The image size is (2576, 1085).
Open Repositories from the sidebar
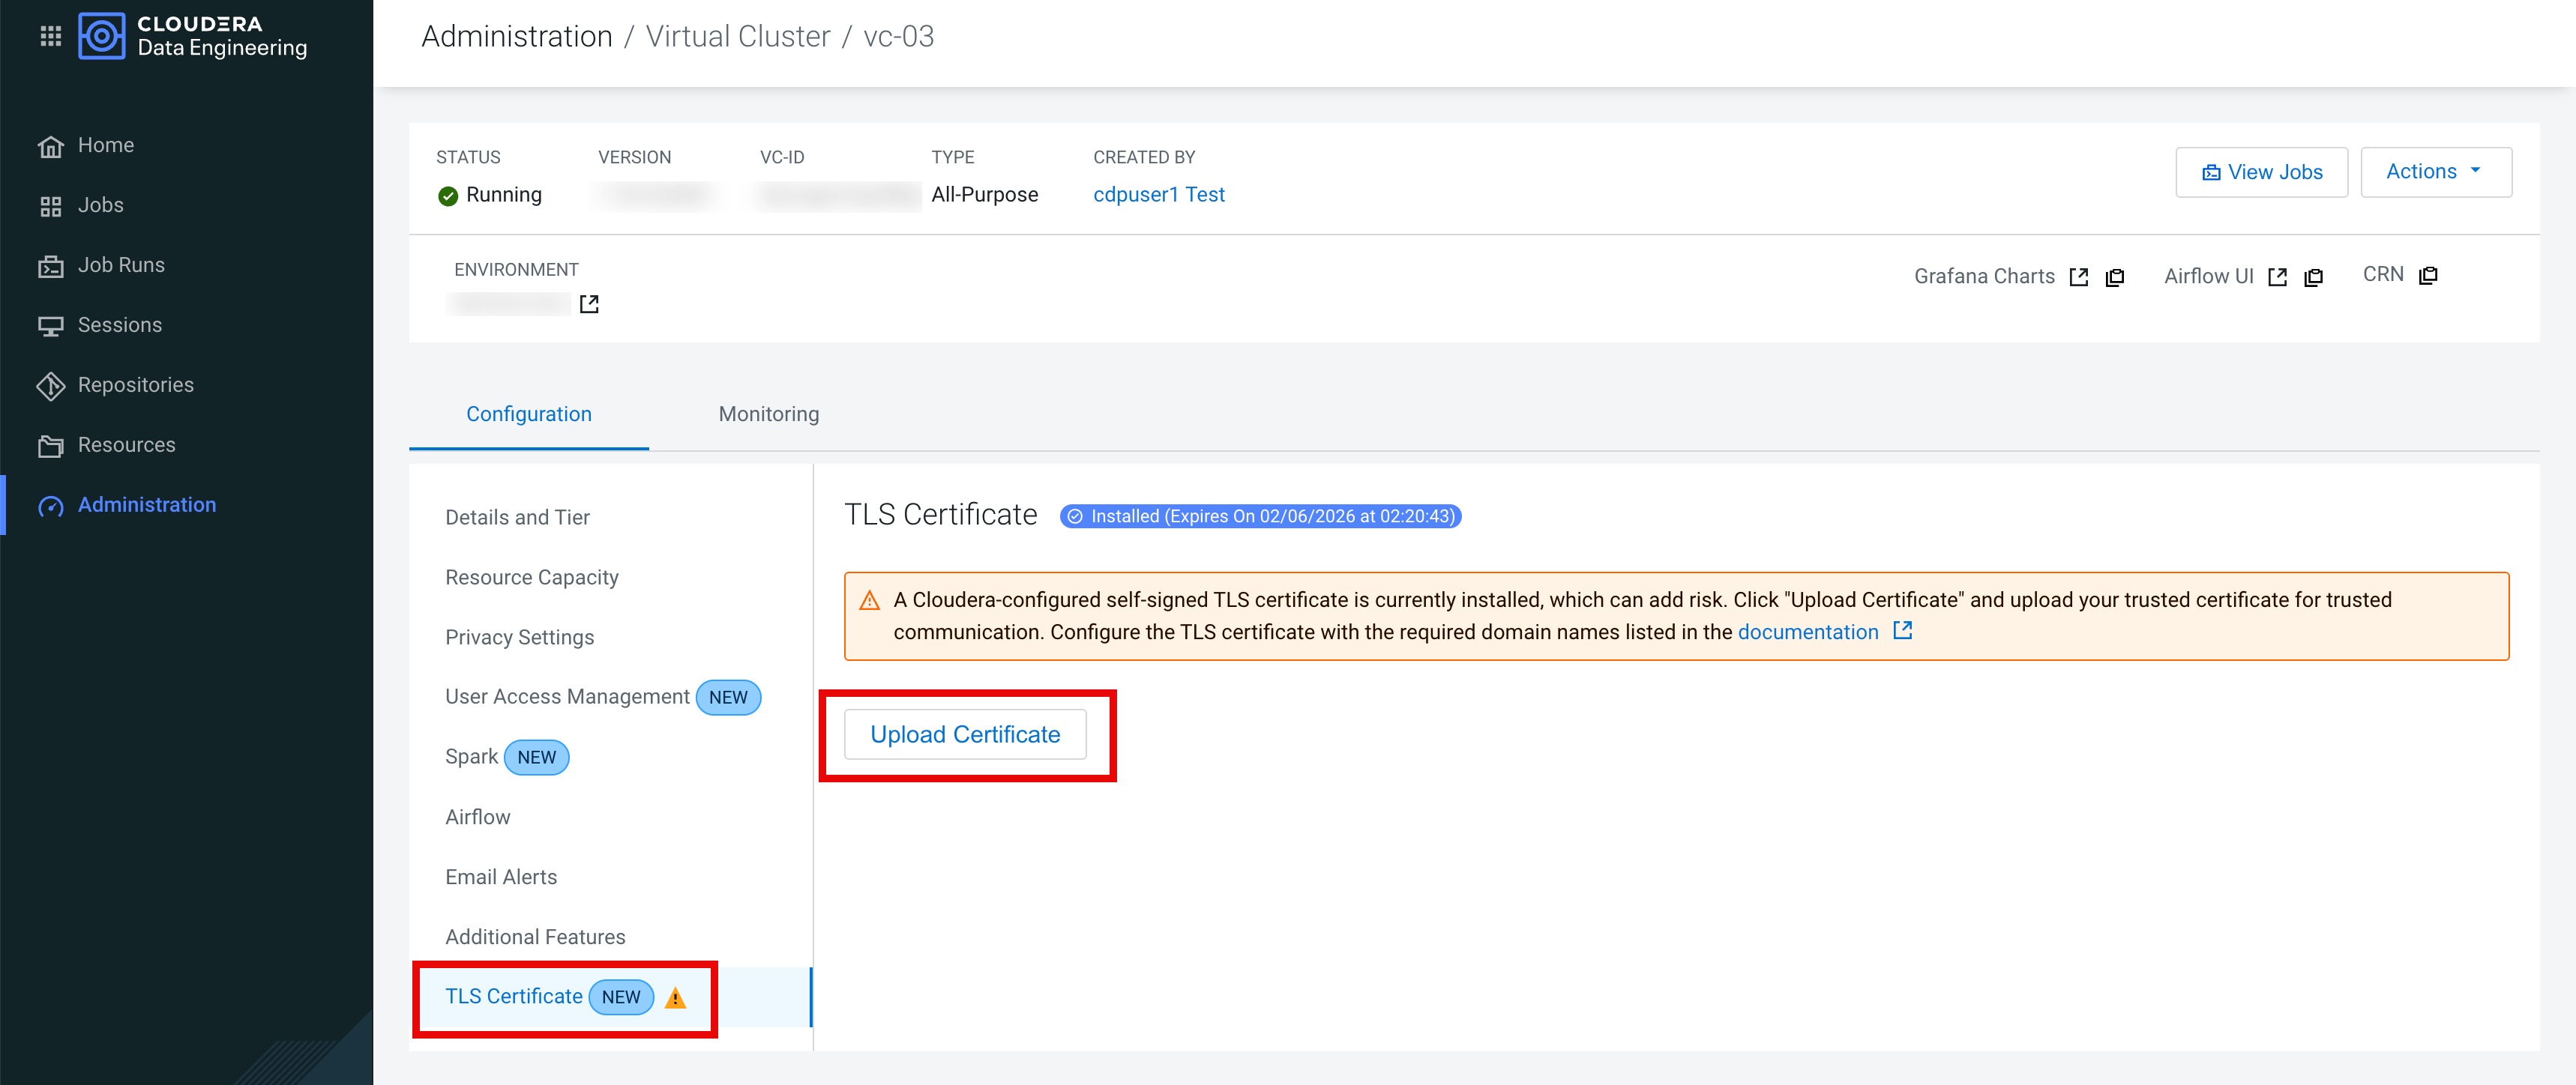pyautogui.click(x=135, y=384)
